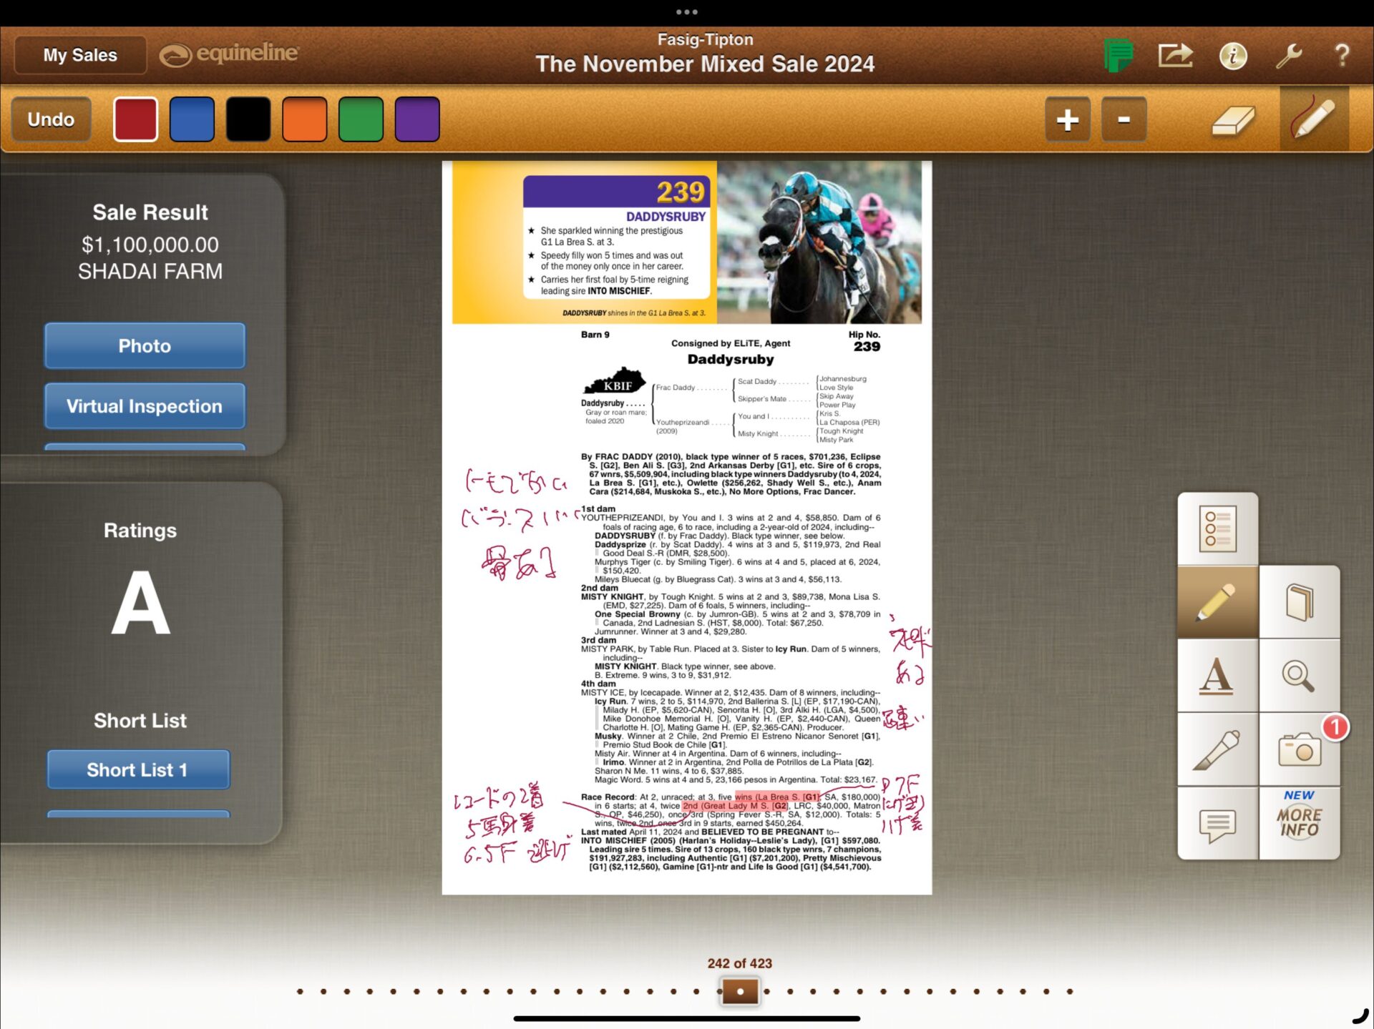Open My Sales list
1374x1029 pixels.
(80, 55)
